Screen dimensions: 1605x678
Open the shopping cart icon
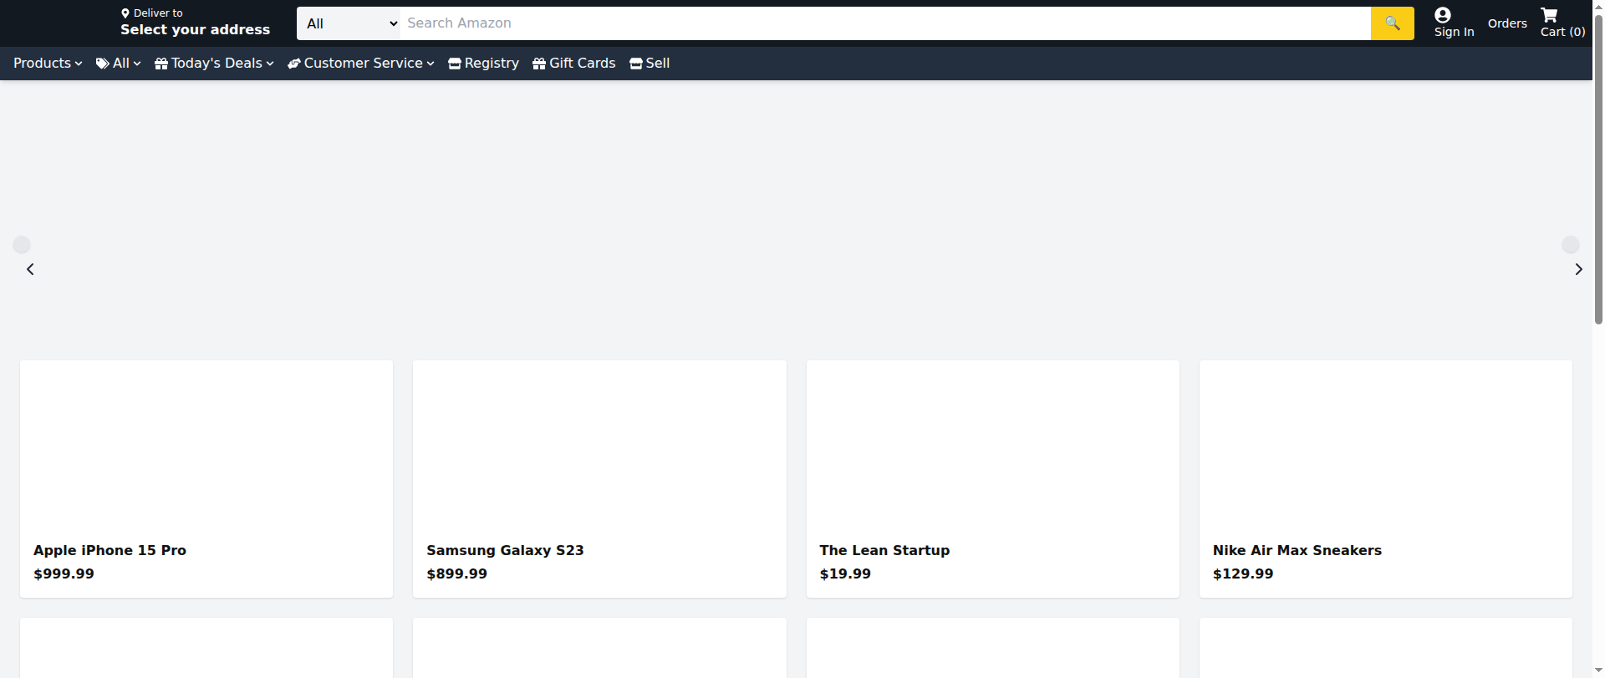pyautogui.click(x=1548, y=15)
